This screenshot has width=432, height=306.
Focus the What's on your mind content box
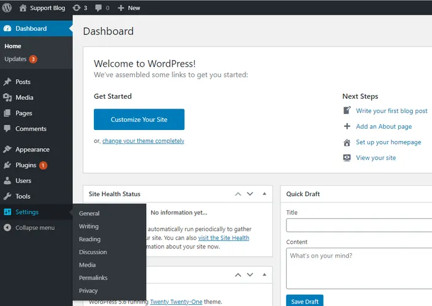click(x=359, y=269)
